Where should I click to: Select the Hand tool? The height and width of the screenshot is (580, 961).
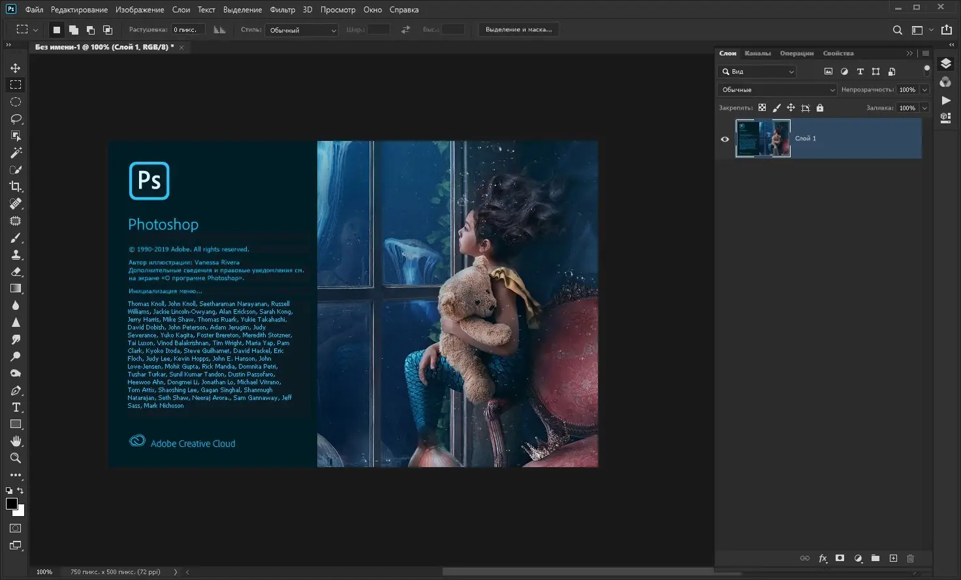16,441
